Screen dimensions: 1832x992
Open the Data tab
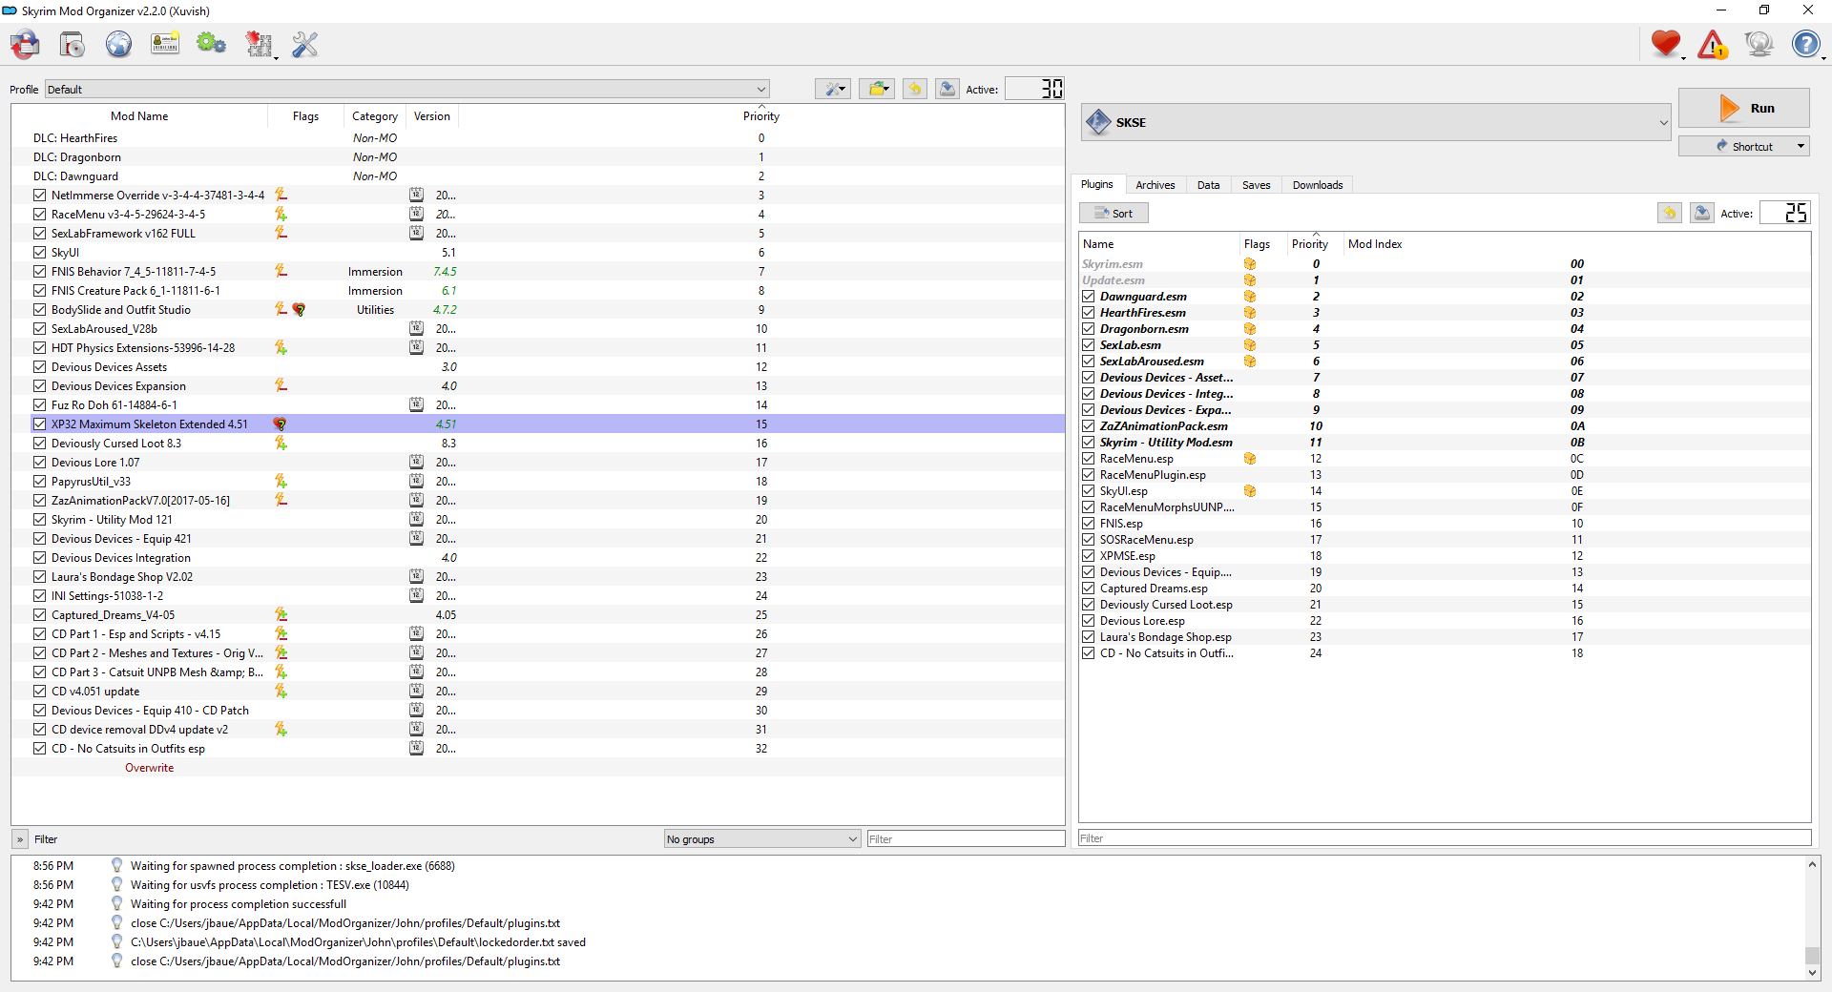click(x=1209, y=185)
